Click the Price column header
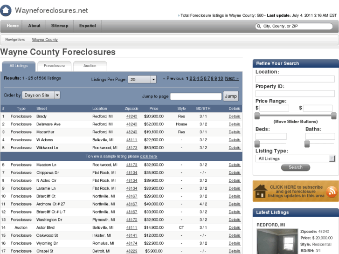339x254 pixels. [x=154, y=109]
